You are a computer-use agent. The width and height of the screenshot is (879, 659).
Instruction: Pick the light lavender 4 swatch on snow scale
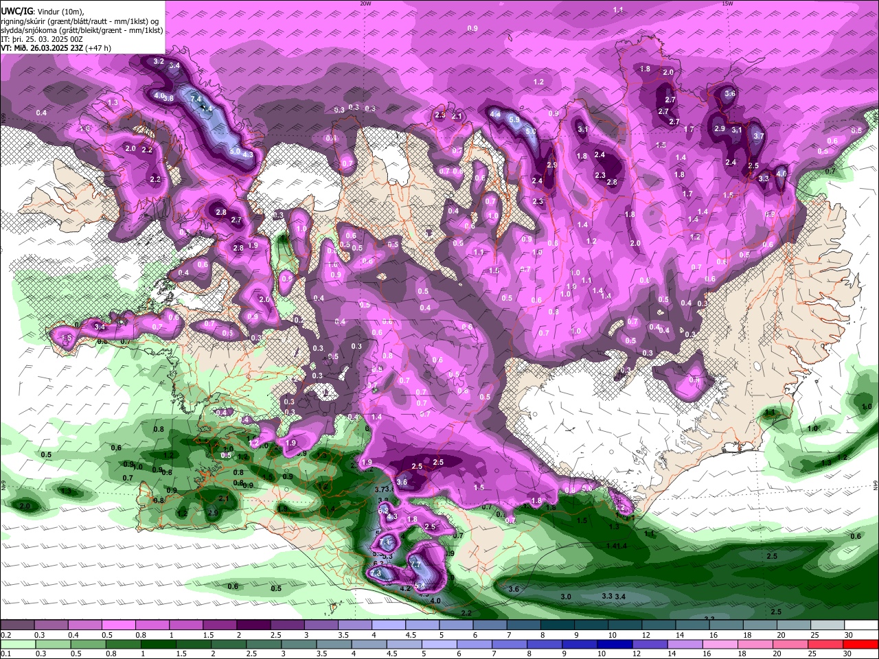(389, 625)
